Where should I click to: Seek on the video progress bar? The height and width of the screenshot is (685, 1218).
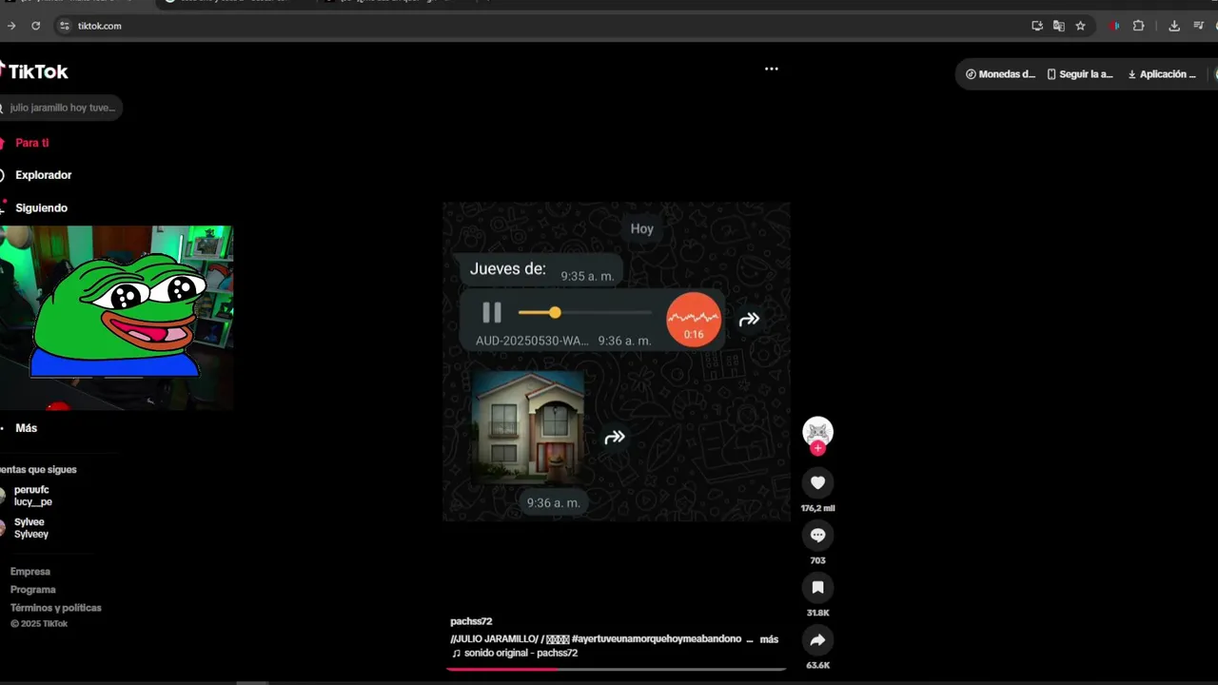pyautogui.click(x=616, y=669)
